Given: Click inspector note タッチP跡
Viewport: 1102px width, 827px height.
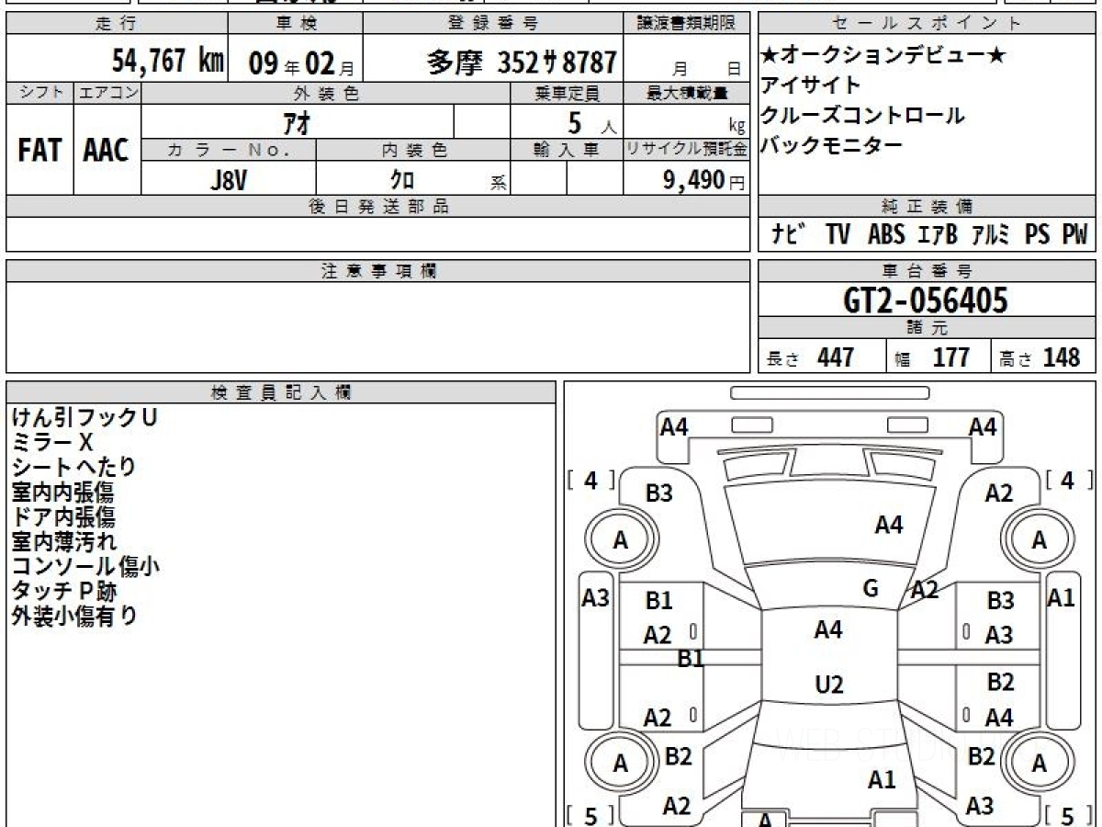Looking at the screenshot, I should 64,591.
